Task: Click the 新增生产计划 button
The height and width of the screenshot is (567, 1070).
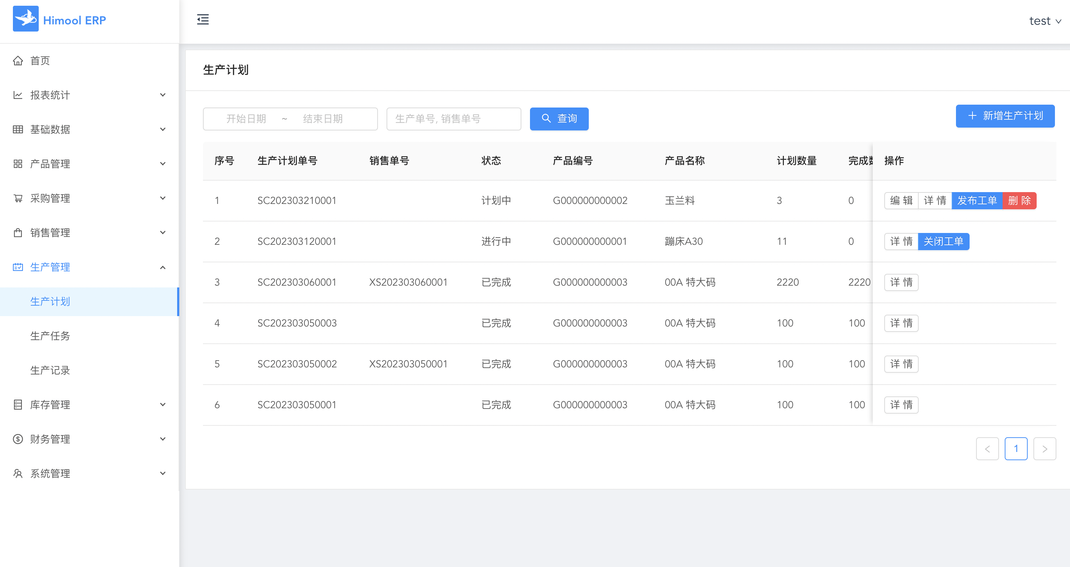Action: (x=1005, y=116)
